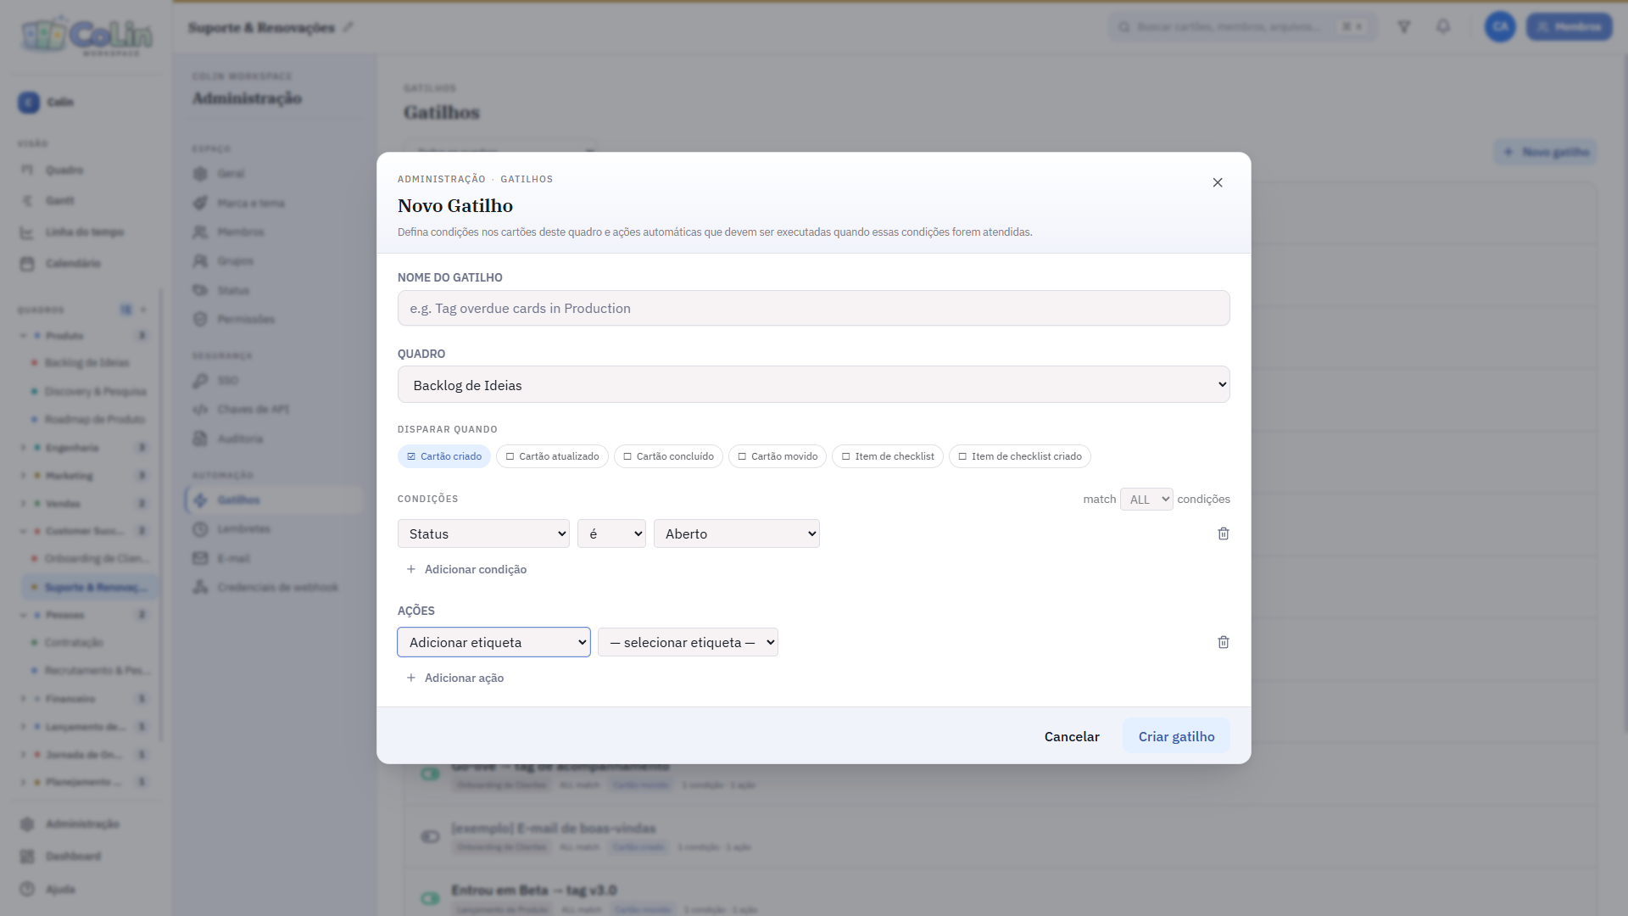Toggle the [exemplo] E-mail de boas-vindas trigger
This screenshot has height=916, width=1628.
(430, 836)
